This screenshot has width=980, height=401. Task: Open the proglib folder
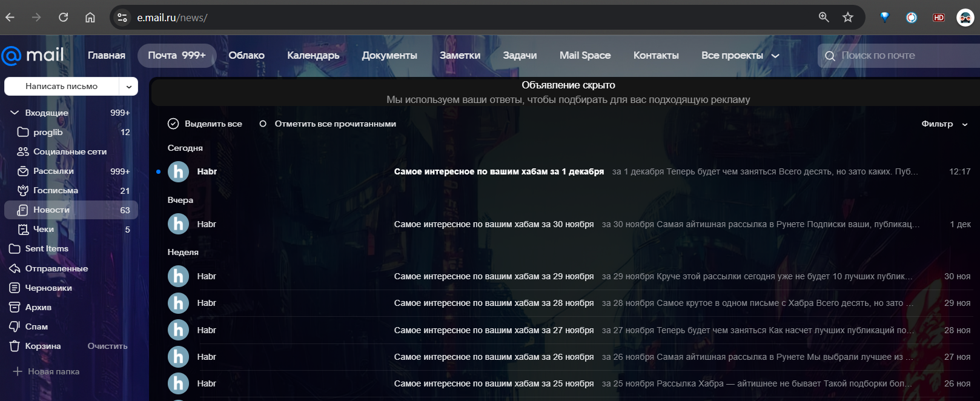(x=71, y=132)
